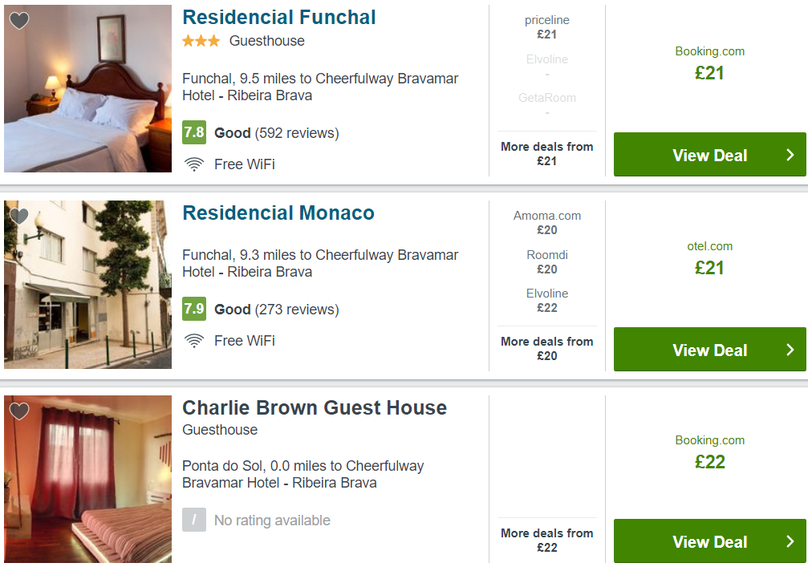This screenshot has height=567, width=808.
Task: View Deal for Charlie Brown Guest House
Action: tap(709, 541)
